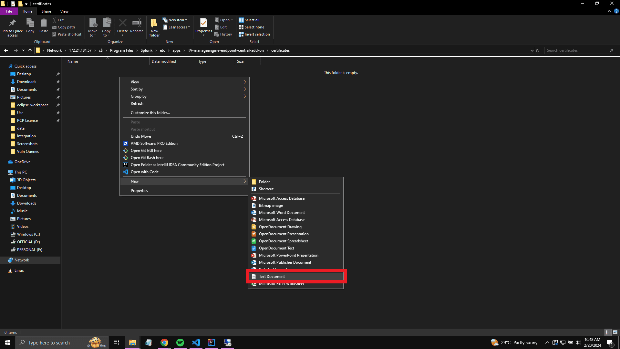Unpin Downloads from Quick access
620x349 pixels.
coord(58,81)
